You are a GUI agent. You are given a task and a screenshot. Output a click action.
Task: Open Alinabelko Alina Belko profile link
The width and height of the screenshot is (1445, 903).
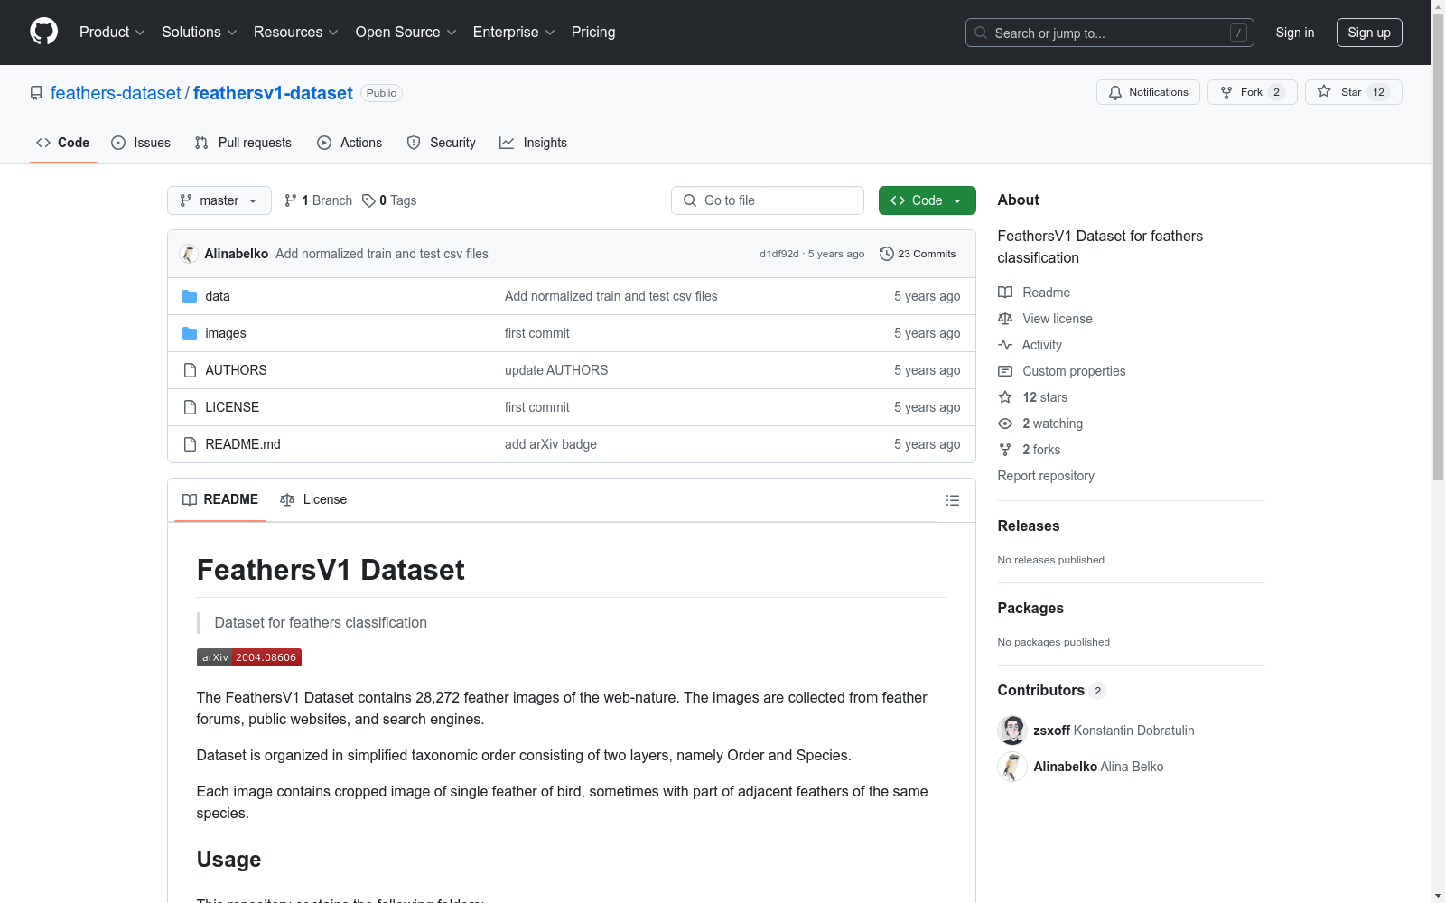coord(1098,767)
